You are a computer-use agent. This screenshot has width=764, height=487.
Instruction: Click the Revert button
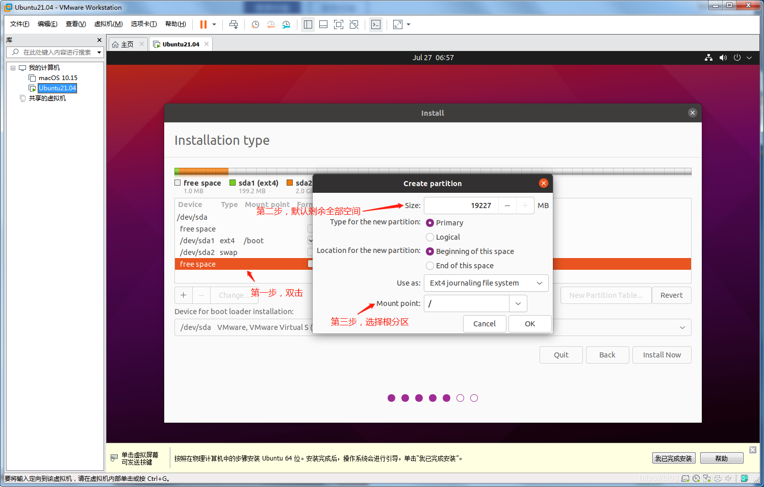click(671, 295)
